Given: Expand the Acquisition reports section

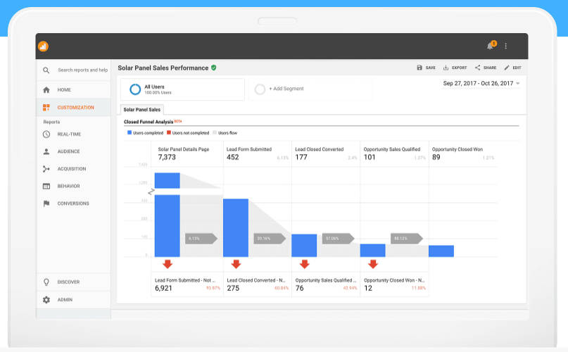Looking at the screenshot, I should click(71, 169).
